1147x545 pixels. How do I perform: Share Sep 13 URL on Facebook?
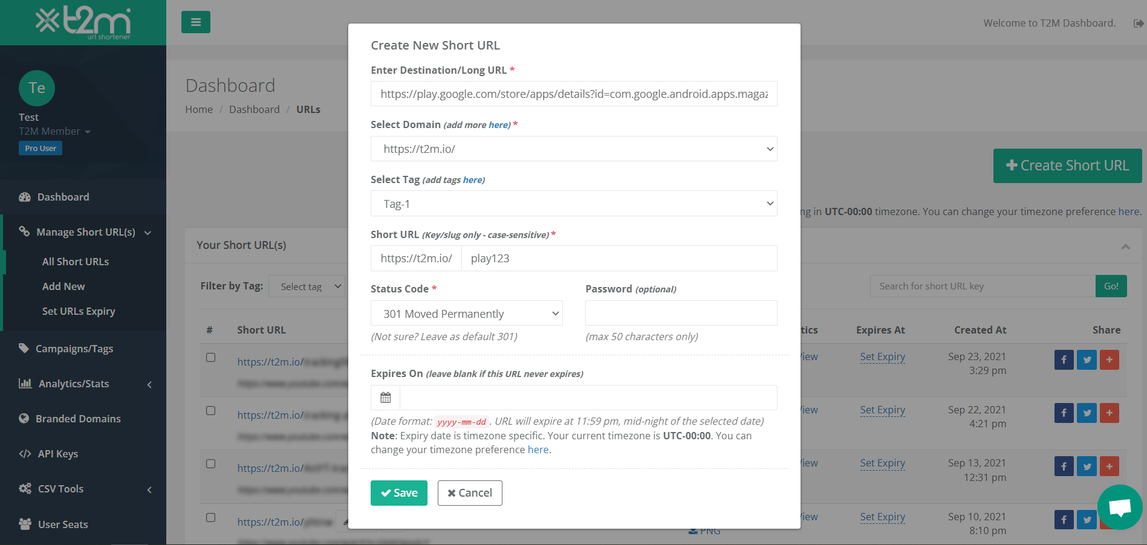point(1064,466)
